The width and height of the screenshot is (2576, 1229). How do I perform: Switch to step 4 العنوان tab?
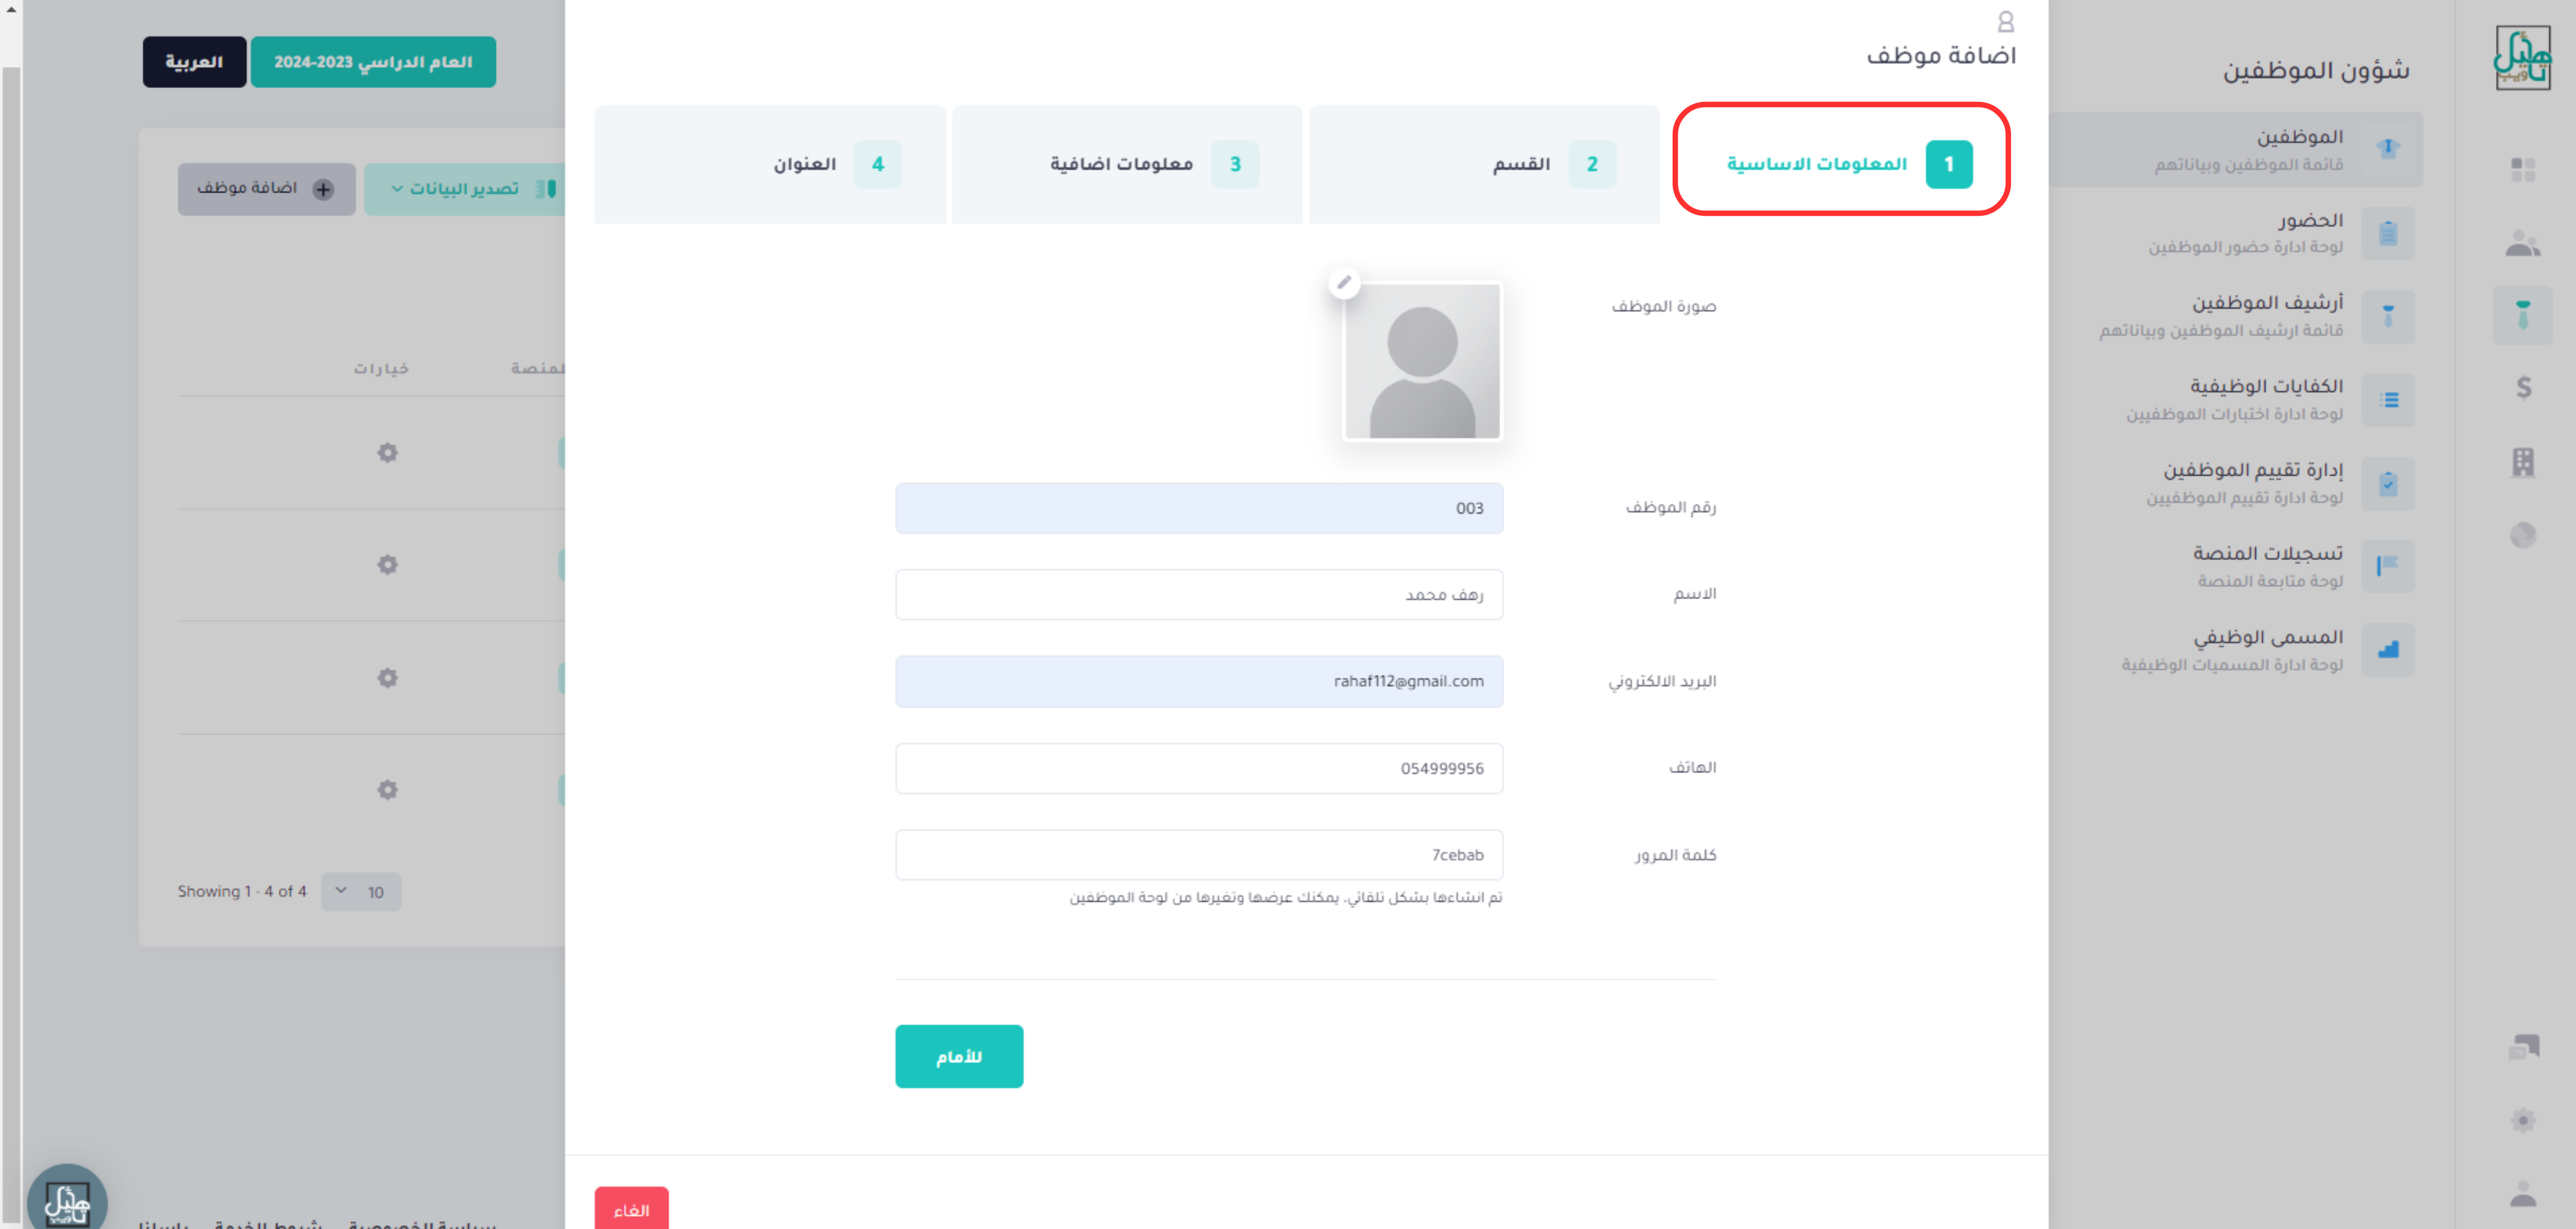pos(770,164)
